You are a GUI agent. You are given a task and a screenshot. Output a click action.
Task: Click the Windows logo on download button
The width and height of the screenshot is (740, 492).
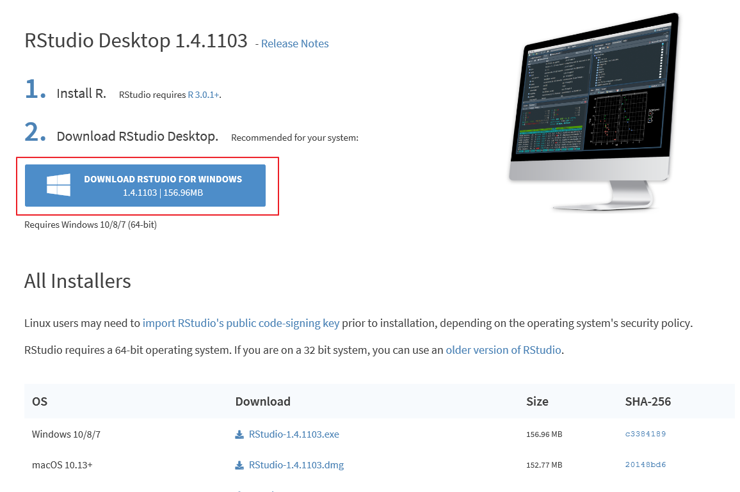(58, 185)
